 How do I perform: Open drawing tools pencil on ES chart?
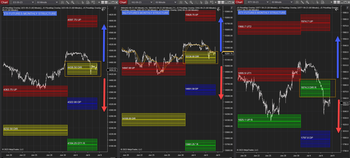(67, 2)
